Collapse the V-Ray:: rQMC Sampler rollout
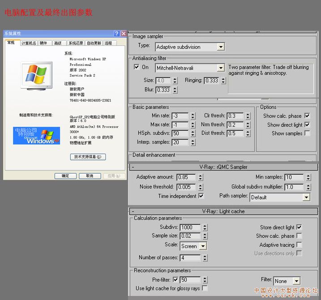 click(133, 167)
